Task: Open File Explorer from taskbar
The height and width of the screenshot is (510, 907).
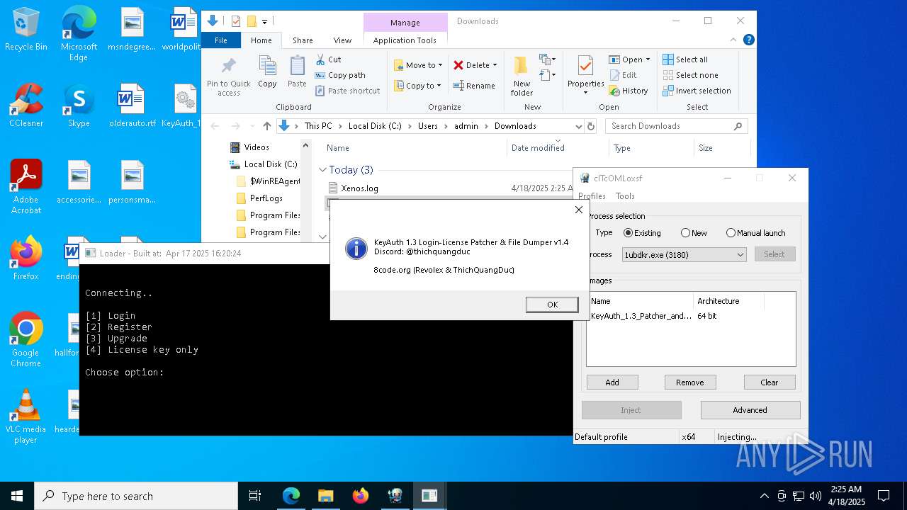Action: (x=325, y=496)
